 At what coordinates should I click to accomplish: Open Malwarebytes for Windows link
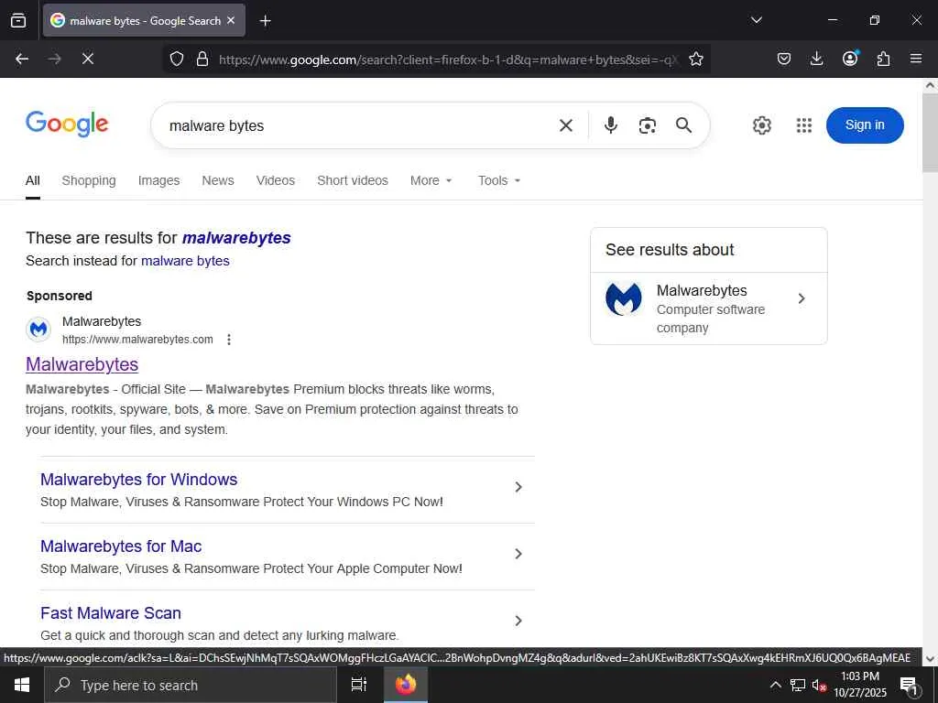139,480
